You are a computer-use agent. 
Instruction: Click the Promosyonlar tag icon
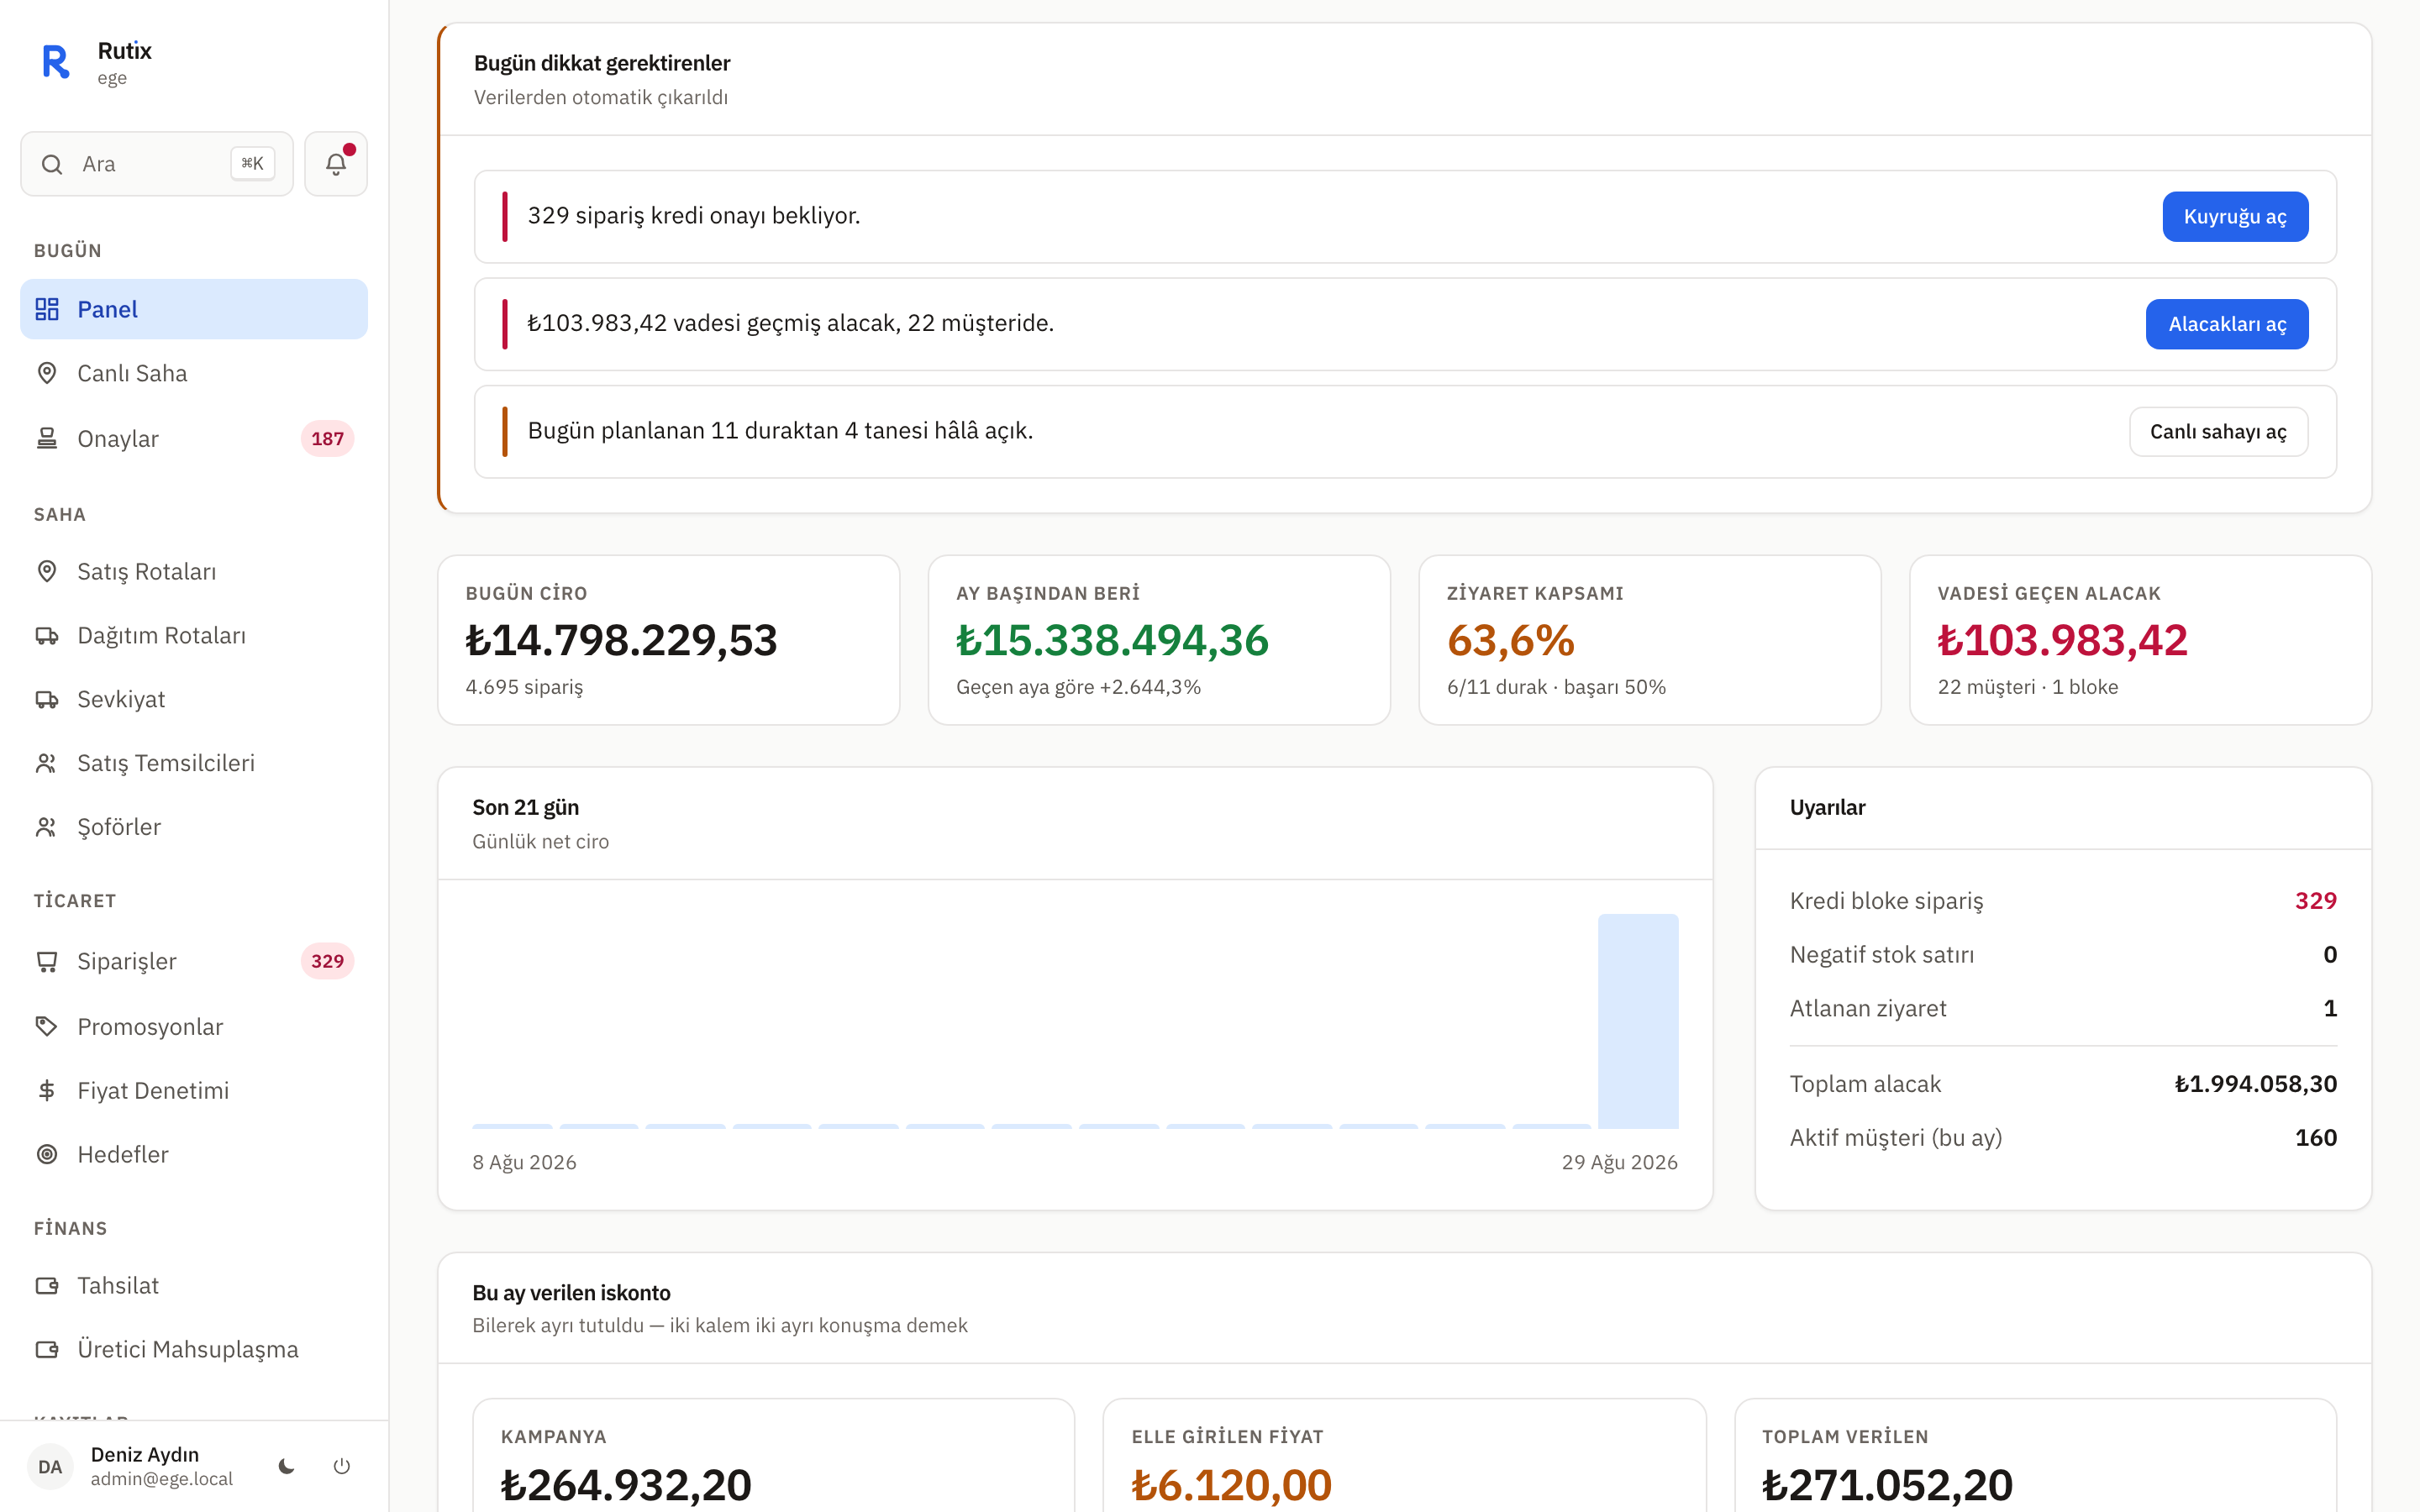[47, 1026]
